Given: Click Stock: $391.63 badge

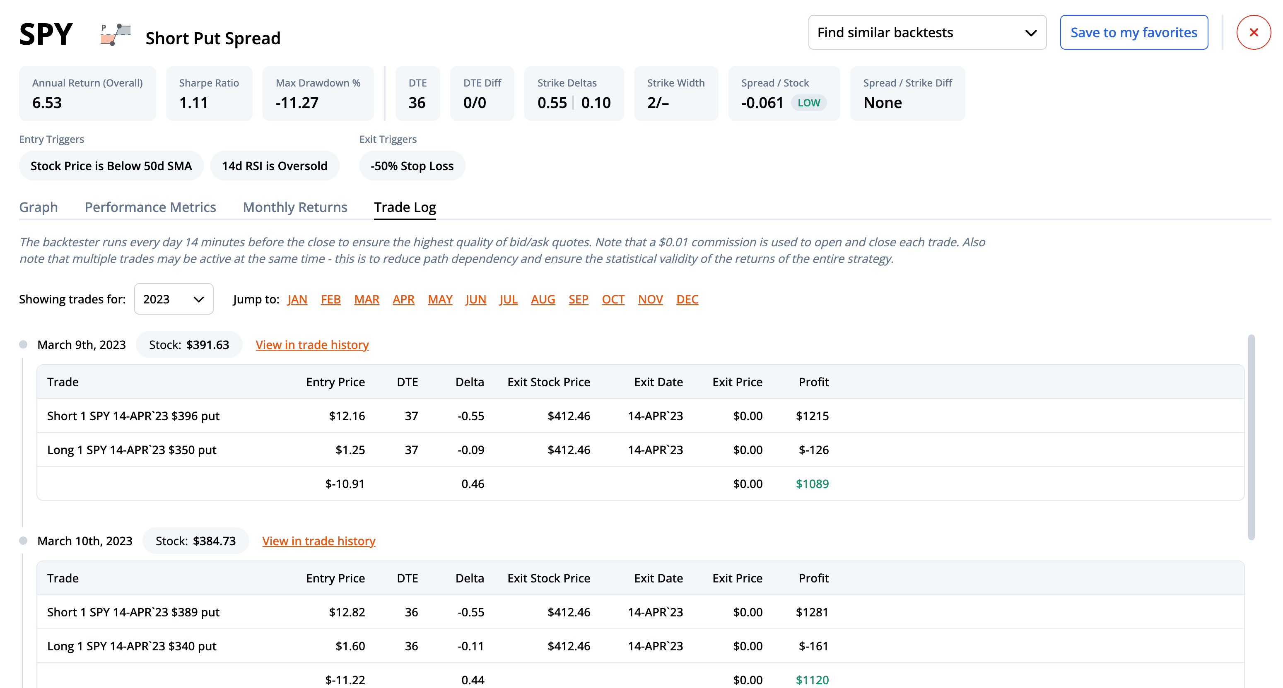Looking at the screenshot, I should click(189, 344).
